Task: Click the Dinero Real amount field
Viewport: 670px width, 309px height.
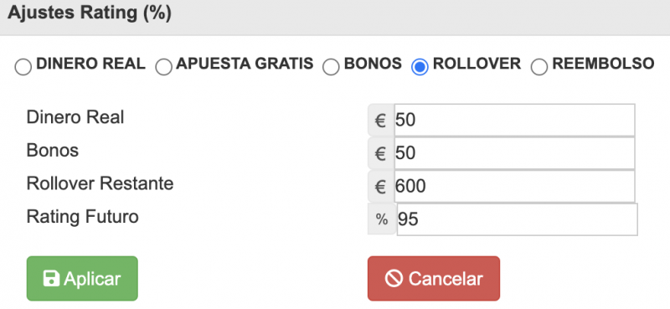Action: coord(514,120)
